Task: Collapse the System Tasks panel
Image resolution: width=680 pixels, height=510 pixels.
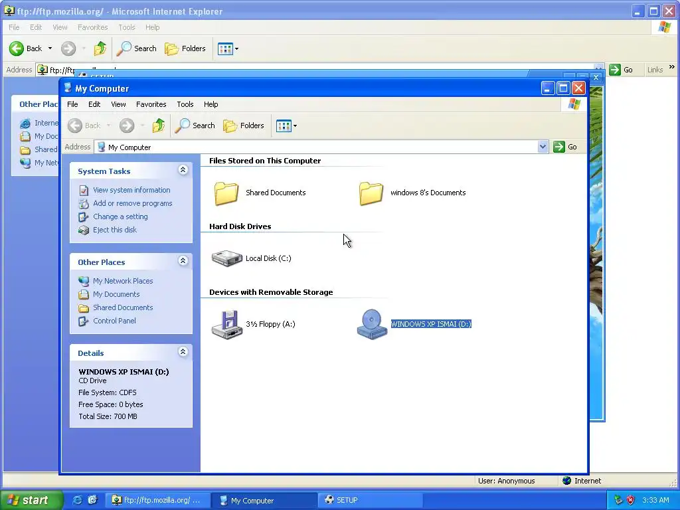Action: pos(183,170)
